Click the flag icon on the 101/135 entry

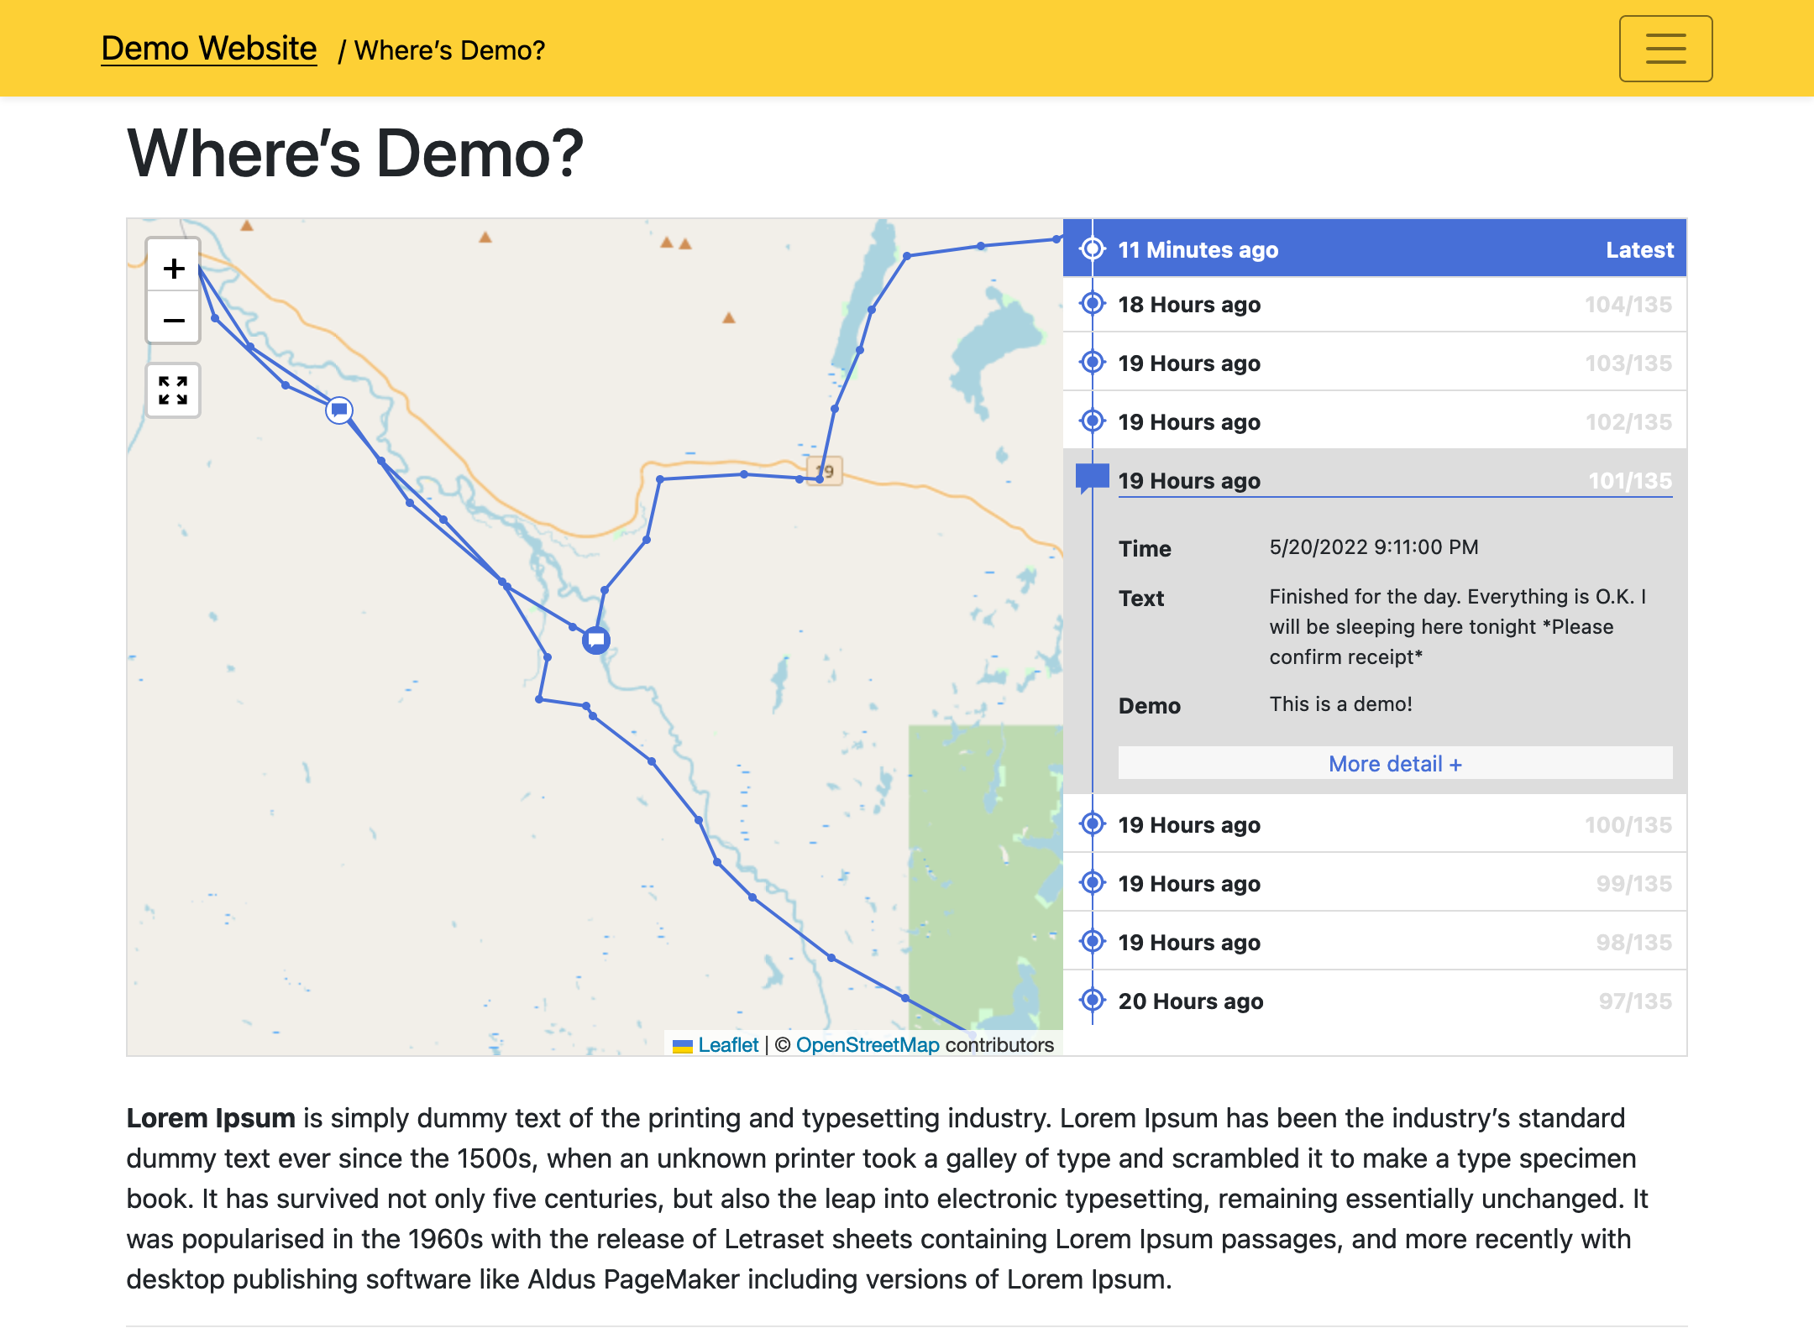[x=1092, y=478]
